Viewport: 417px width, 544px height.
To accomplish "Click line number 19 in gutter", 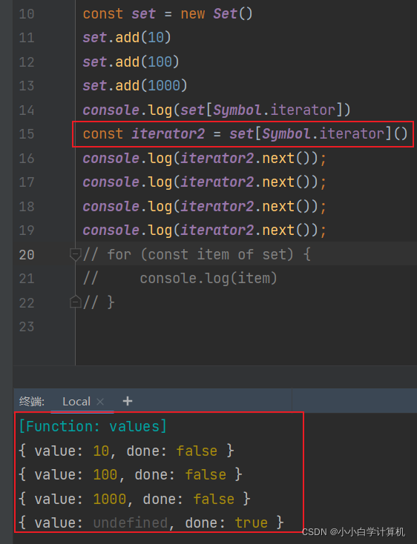I will (27, 230).
